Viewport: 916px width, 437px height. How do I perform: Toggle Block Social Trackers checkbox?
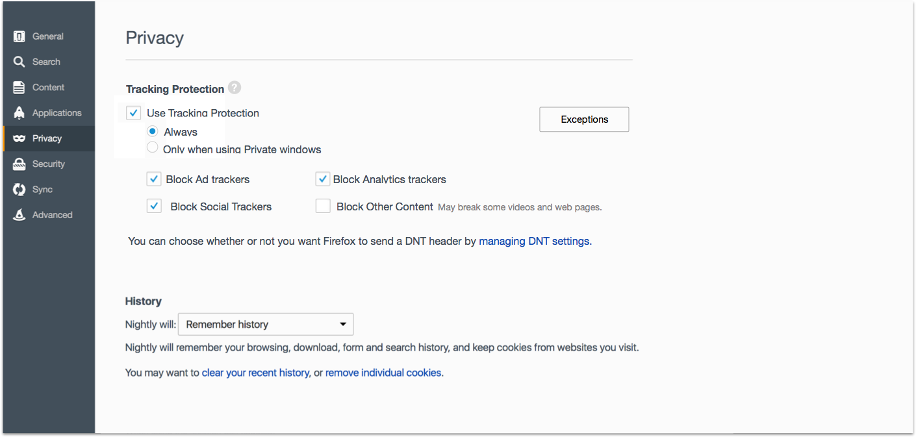(x=154, y=206)
